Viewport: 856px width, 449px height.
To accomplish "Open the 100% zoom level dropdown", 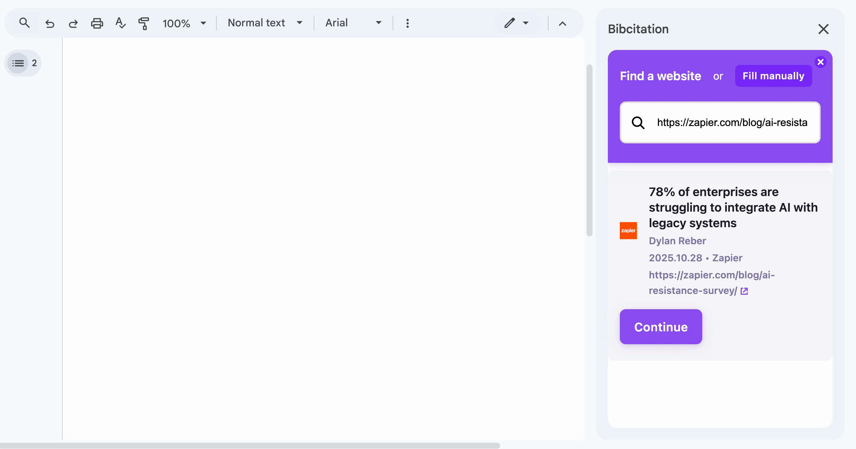I will pyautogui.click(x=184, y=23).
